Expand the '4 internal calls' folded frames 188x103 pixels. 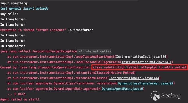[x=95, y=51]
